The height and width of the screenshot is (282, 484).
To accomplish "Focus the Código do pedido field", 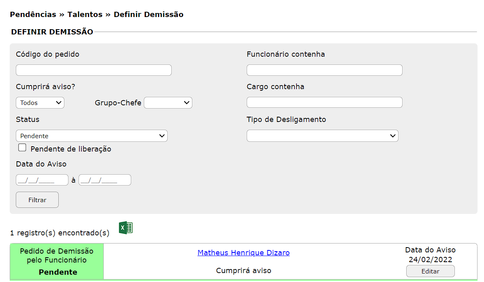I will 94,70.
